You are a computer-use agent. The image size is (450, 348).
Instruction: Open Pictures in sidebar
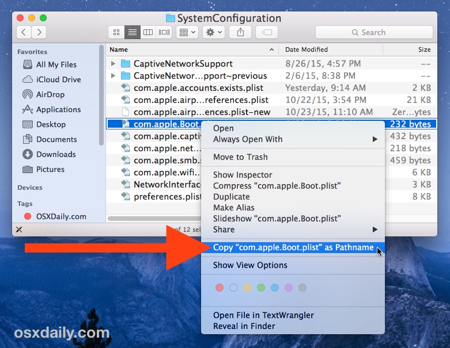[x=44, y=169]
